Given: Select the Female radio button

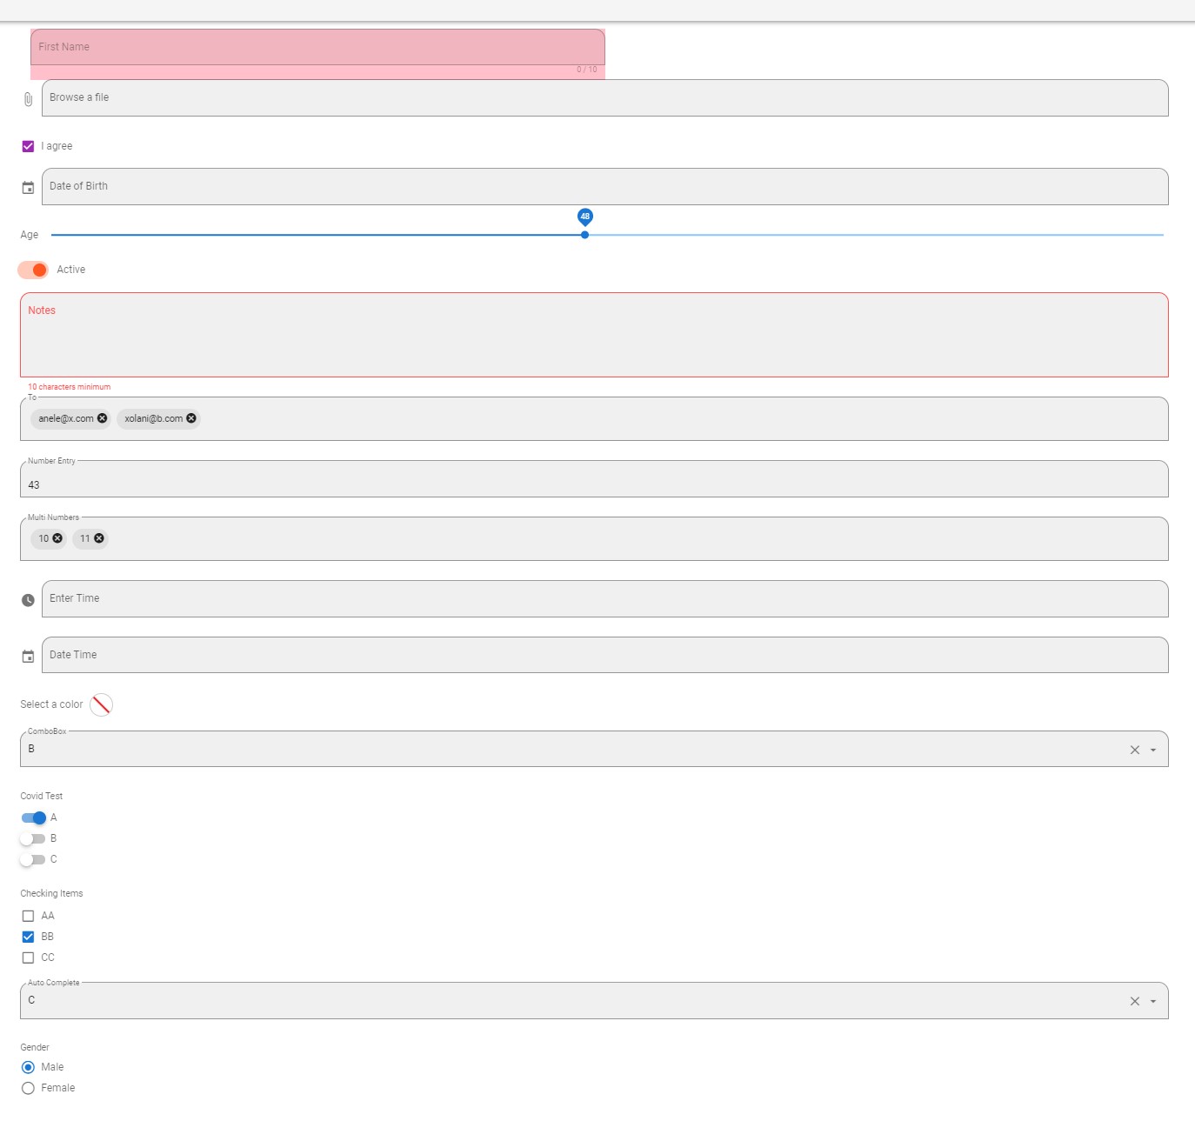Looking at the screenshot, I should 28,1088.
